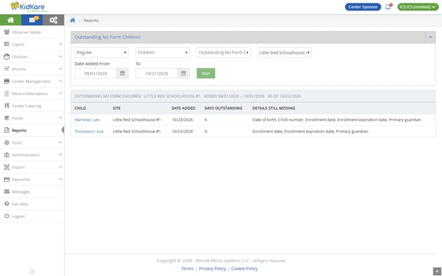The height and width of the screenshot is (276, 442).
Task: Expand the Menus/Attendance menu chevron
Action: click(x=60, y=93)
